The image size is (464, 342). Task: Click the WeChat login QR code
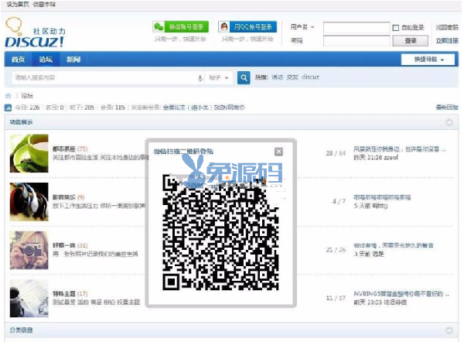(x=220, y=232)
